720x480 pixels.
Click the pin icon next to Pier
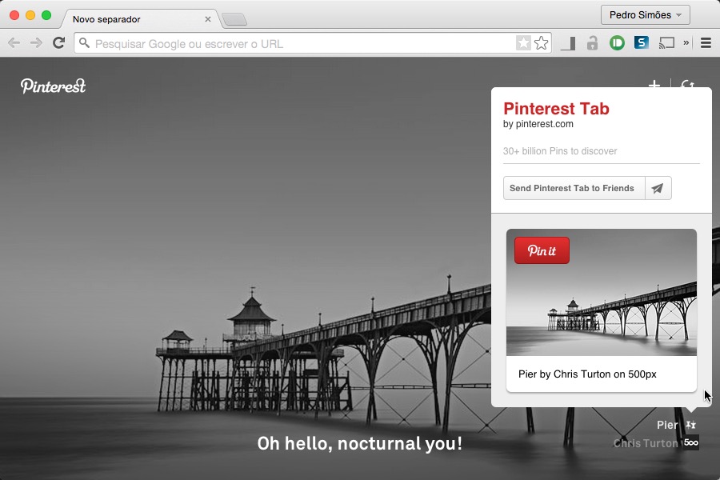(x=690, y=425)
